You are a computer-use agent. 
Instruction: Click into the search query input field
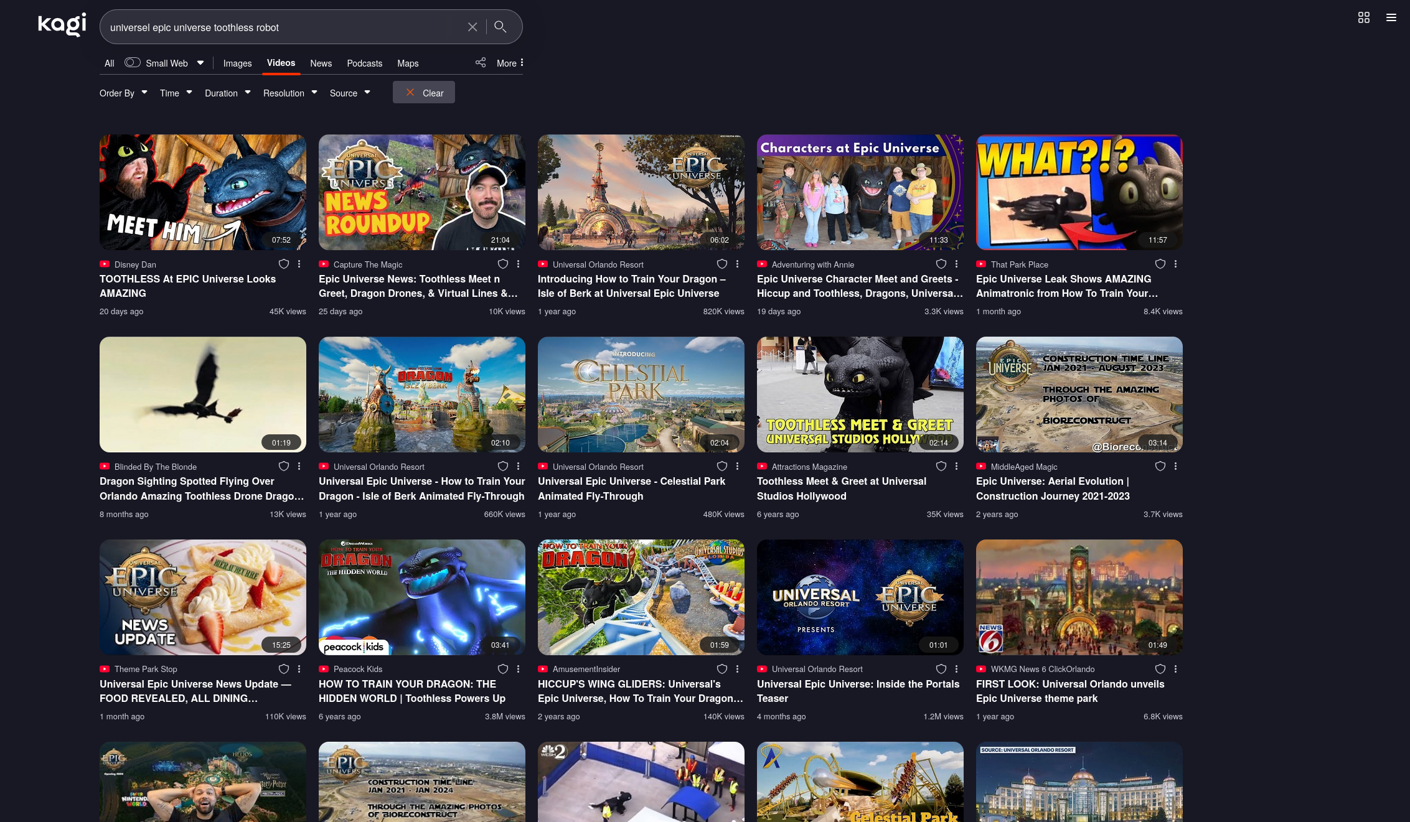pyautogui.click(x=280, y=27)
